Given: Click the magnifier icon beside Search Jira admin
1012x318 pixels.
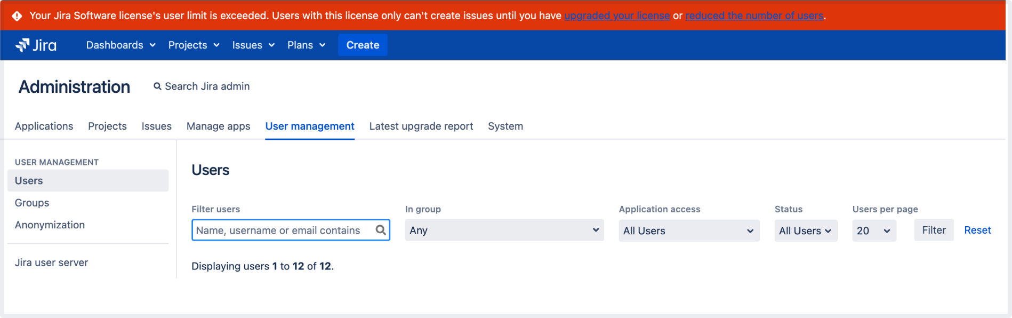Looking at the screenshot, I should pos(157,86).
